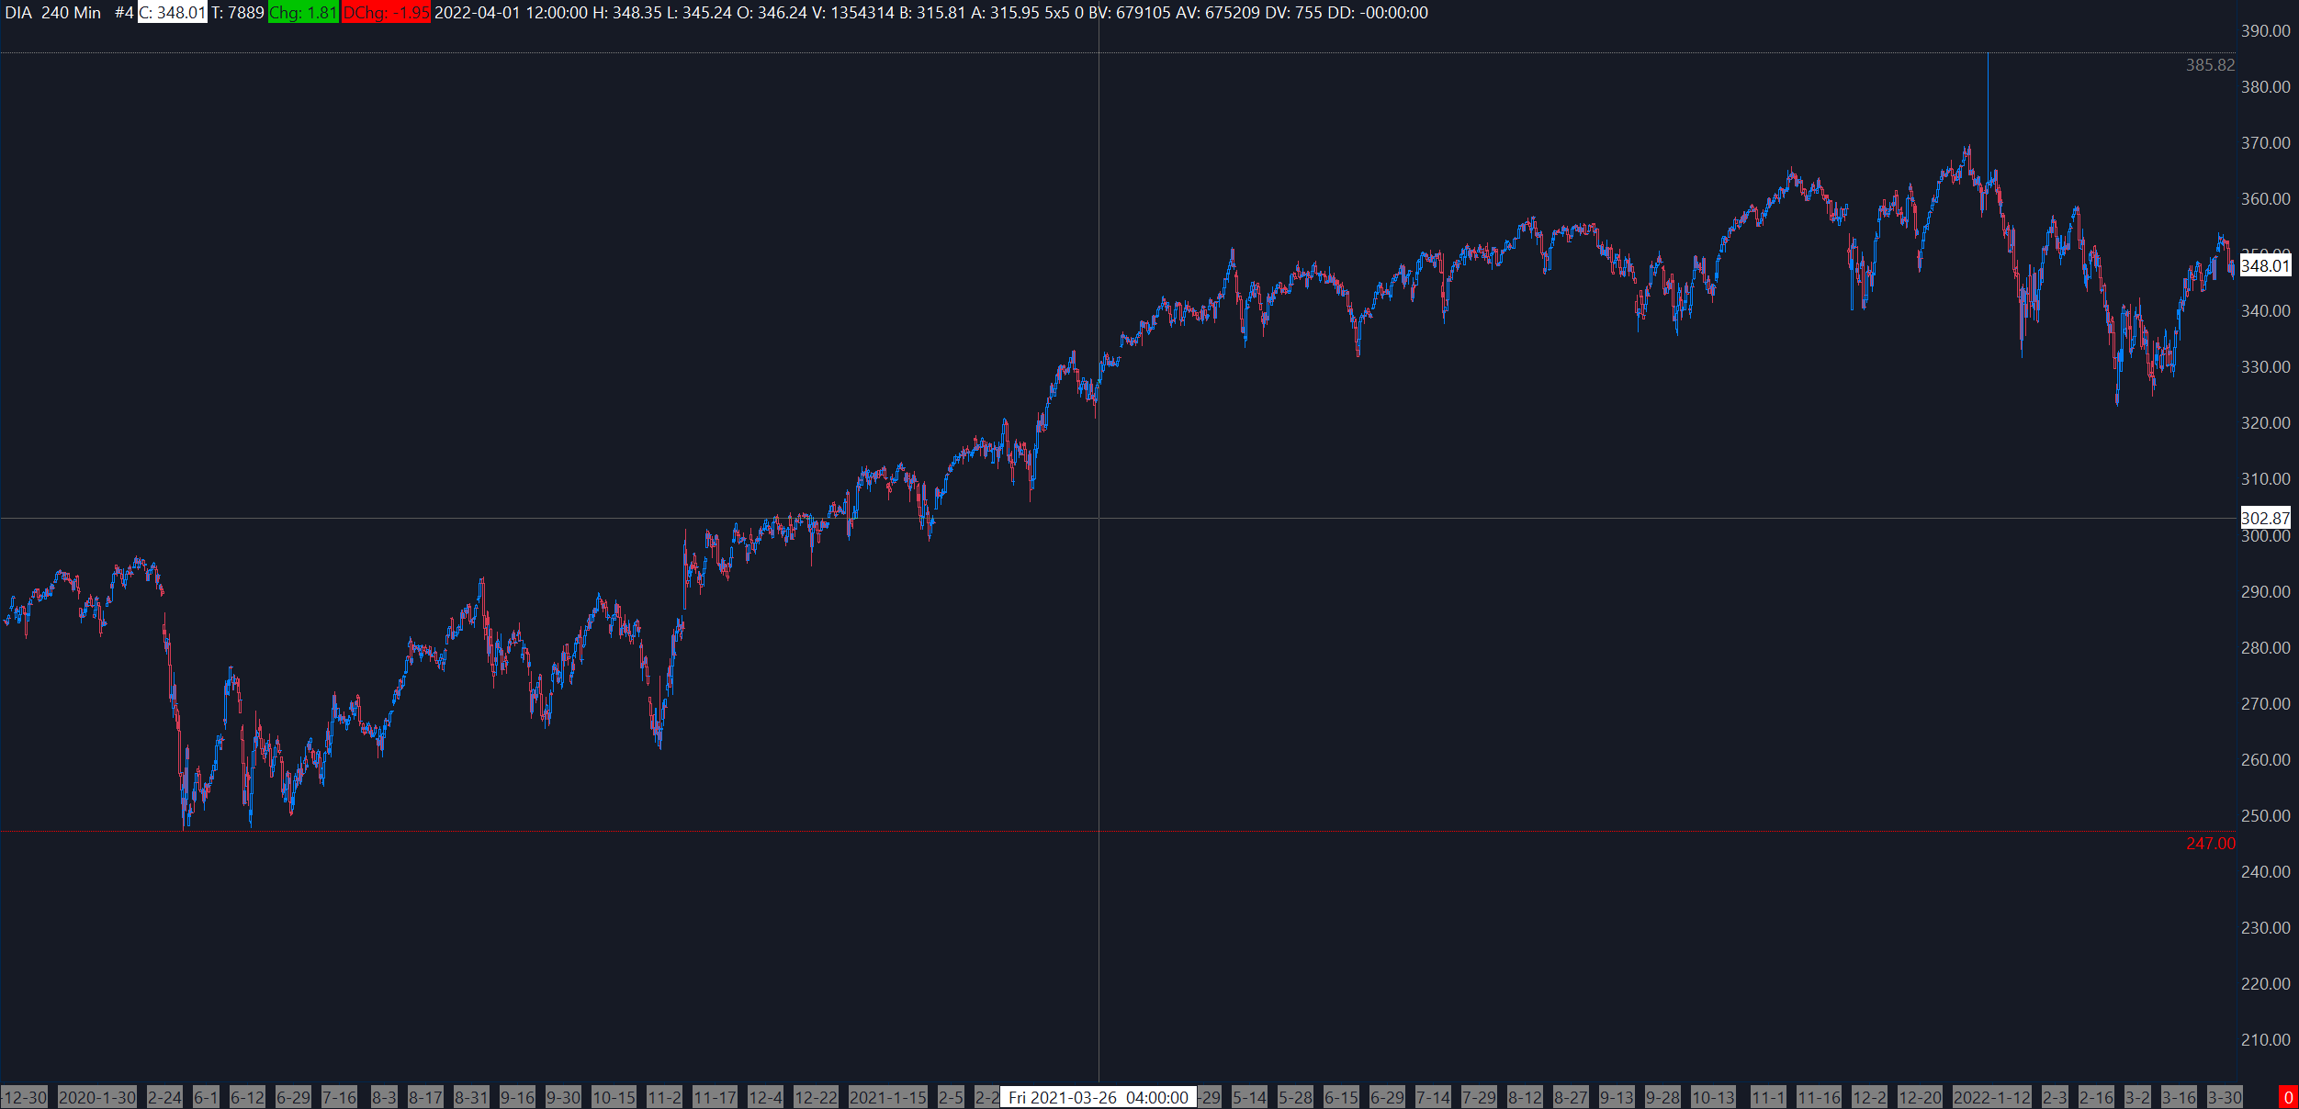Click the 9-13 date label
Viewport: 2299px width, 1109px height.
coord(1617,1097)
